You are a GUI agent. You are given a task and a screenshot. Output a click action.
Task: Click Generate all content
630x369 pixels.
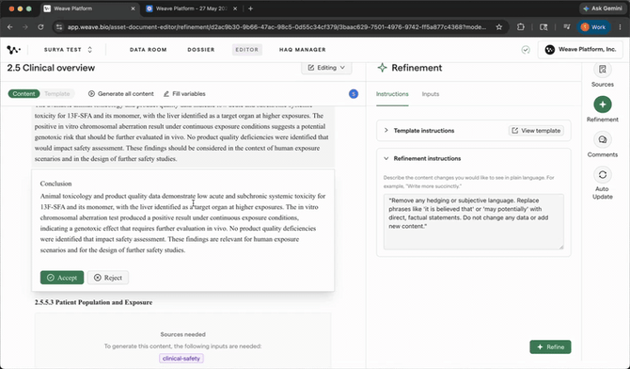point(121,94)
